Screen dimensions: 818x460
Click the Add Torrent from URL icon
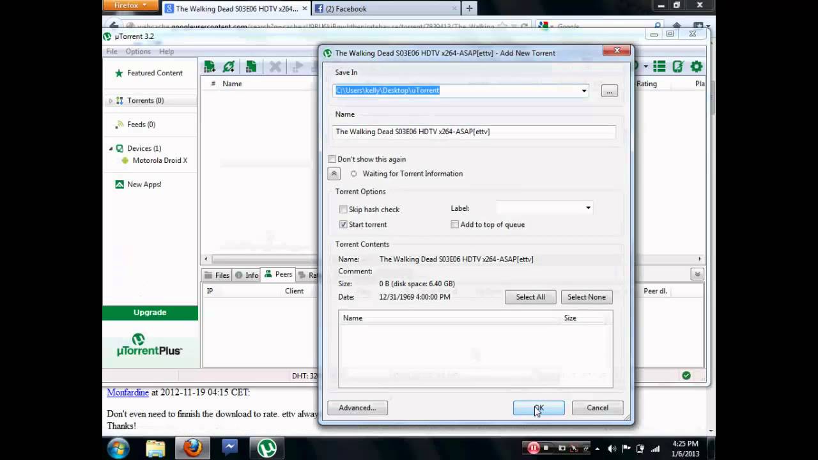229,66
